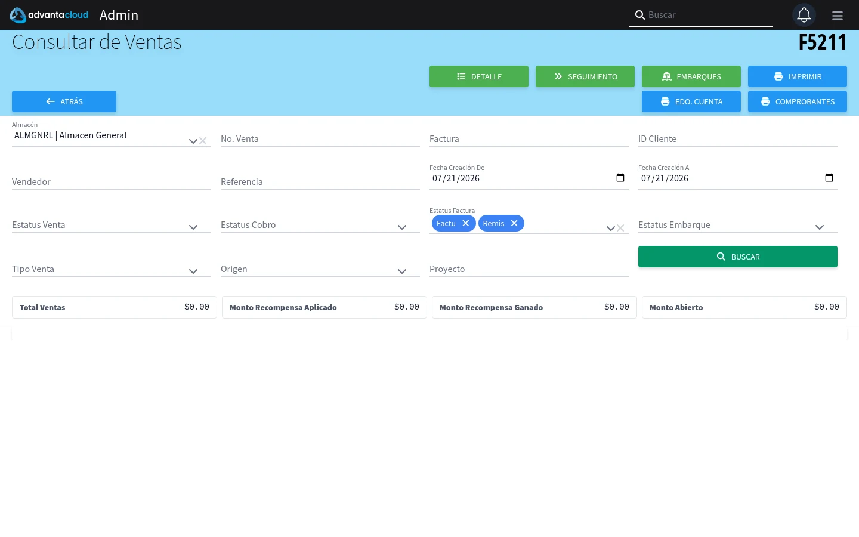Focus the Referencia input field
The height and width of the screenshot is (537, 859).
pyautogui.click(x=320, y=182)
